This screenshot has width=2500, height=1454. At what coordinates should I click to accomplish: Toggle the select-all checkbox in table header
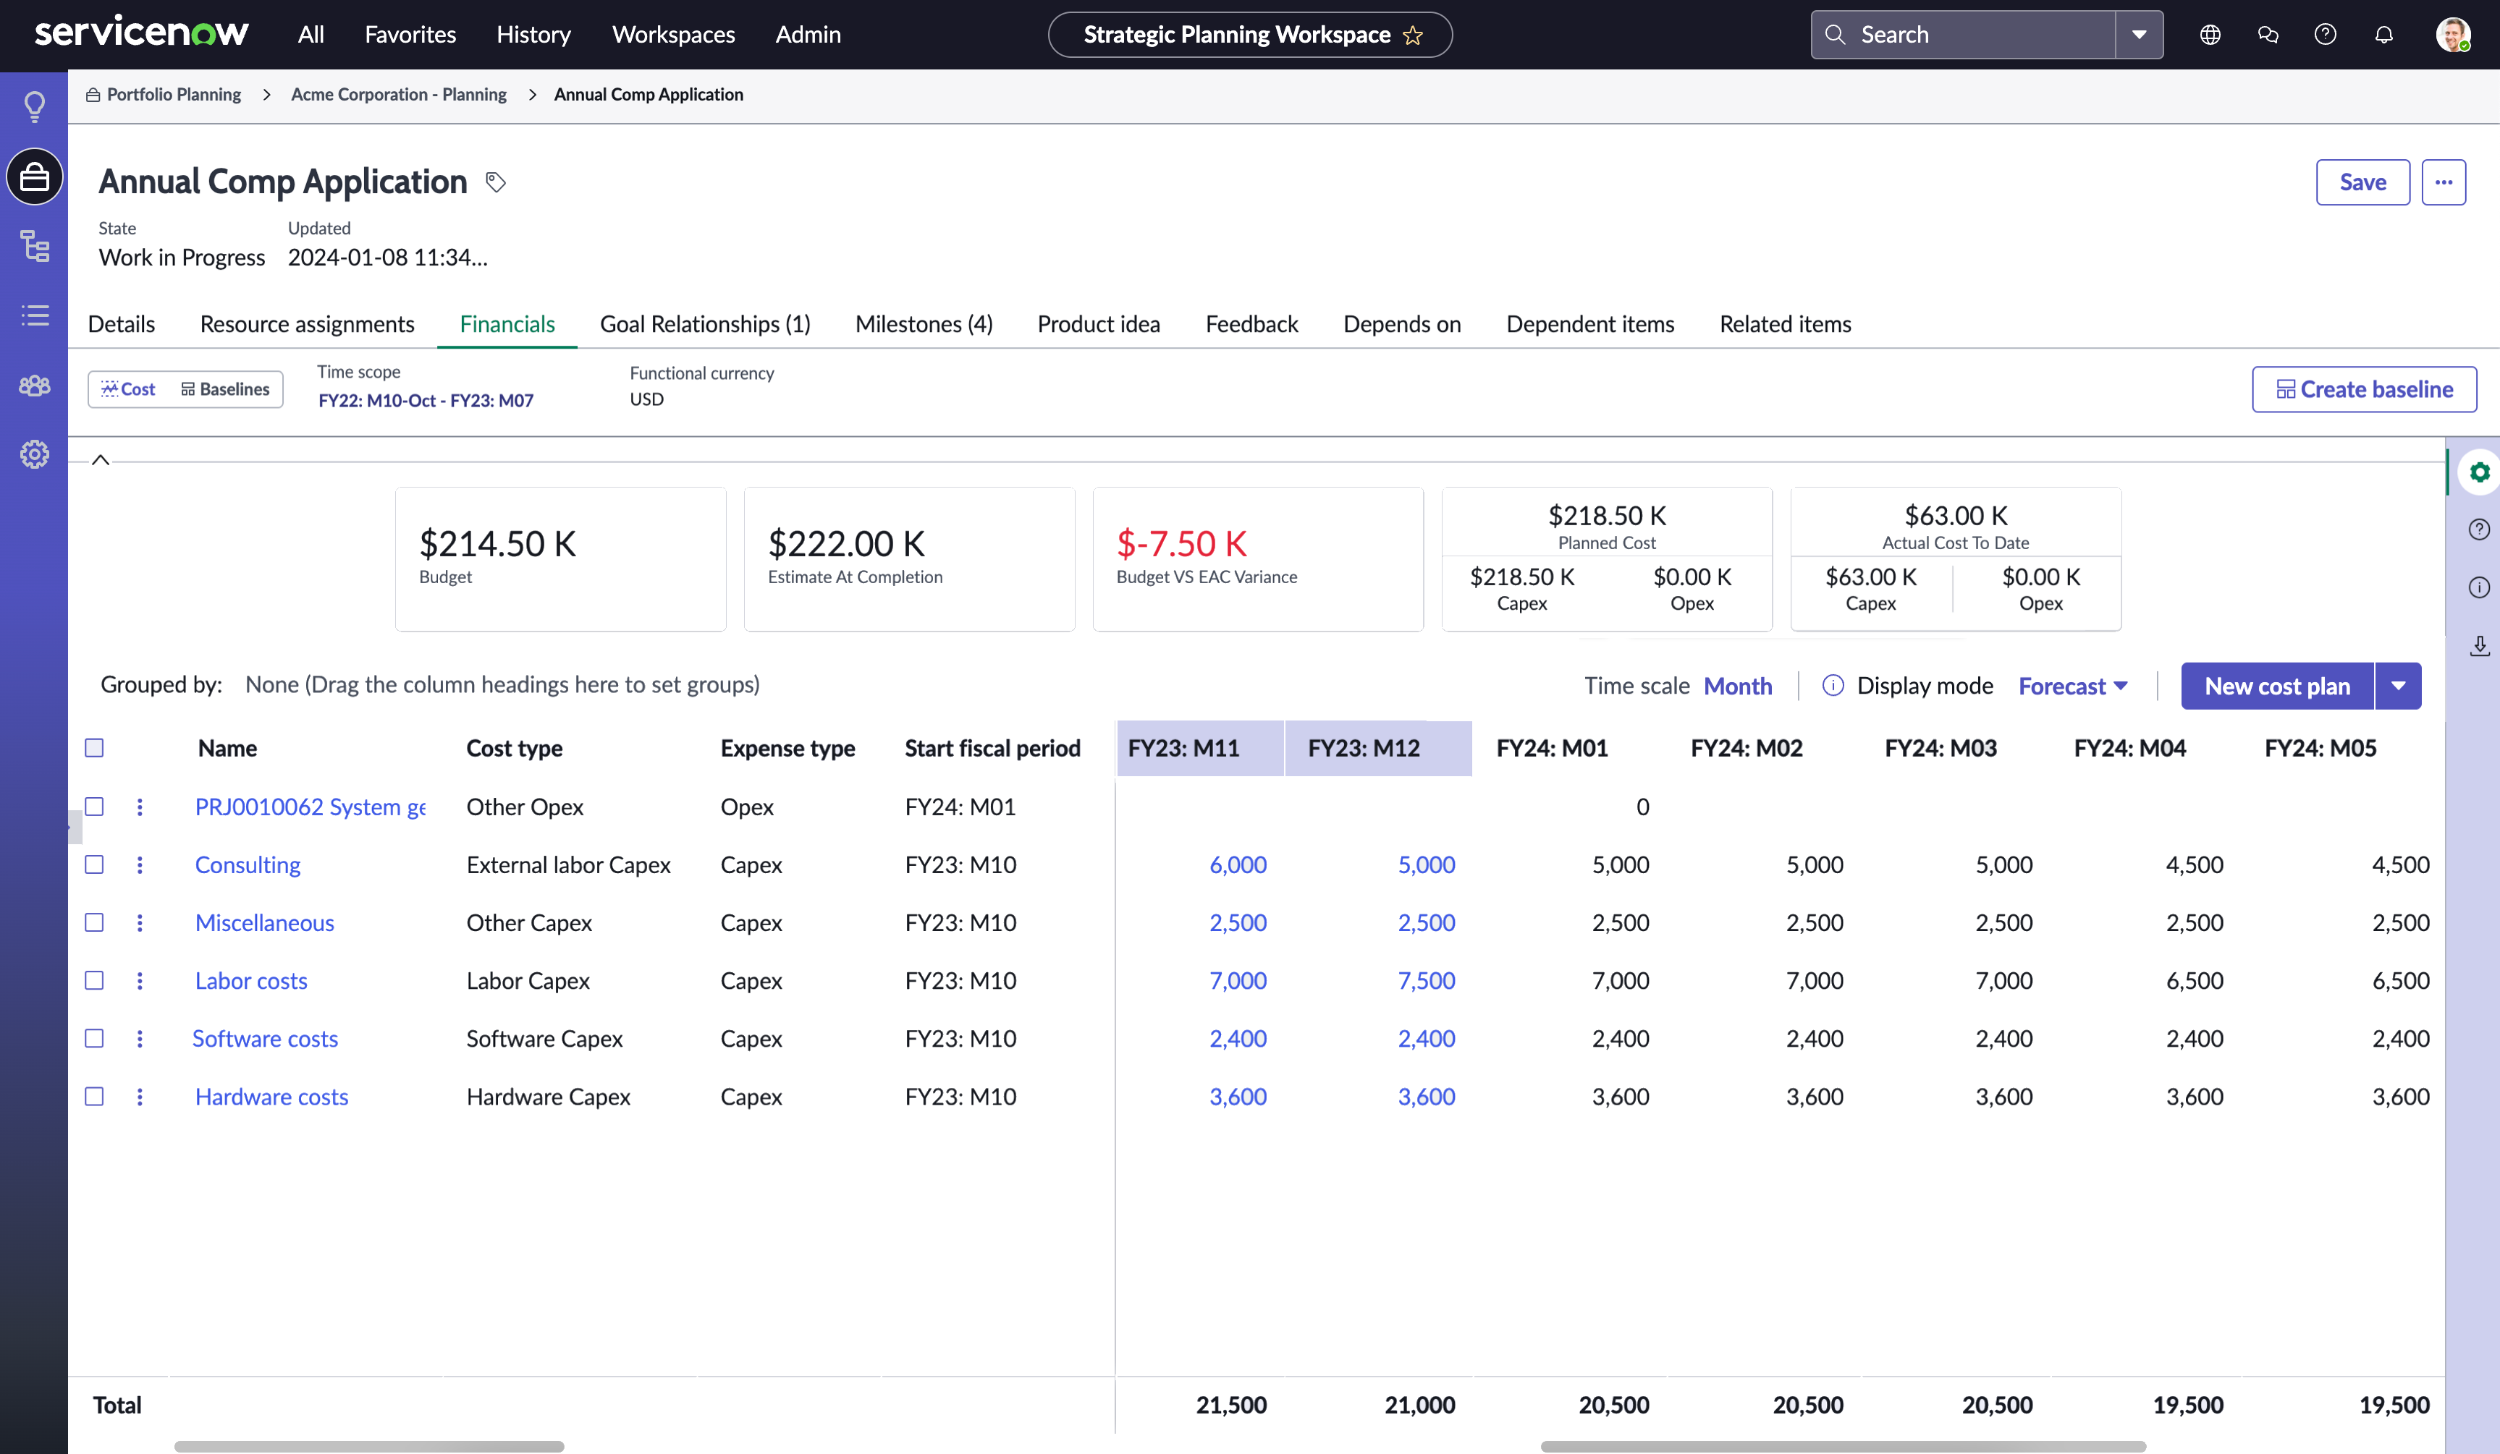pos(94,748)
